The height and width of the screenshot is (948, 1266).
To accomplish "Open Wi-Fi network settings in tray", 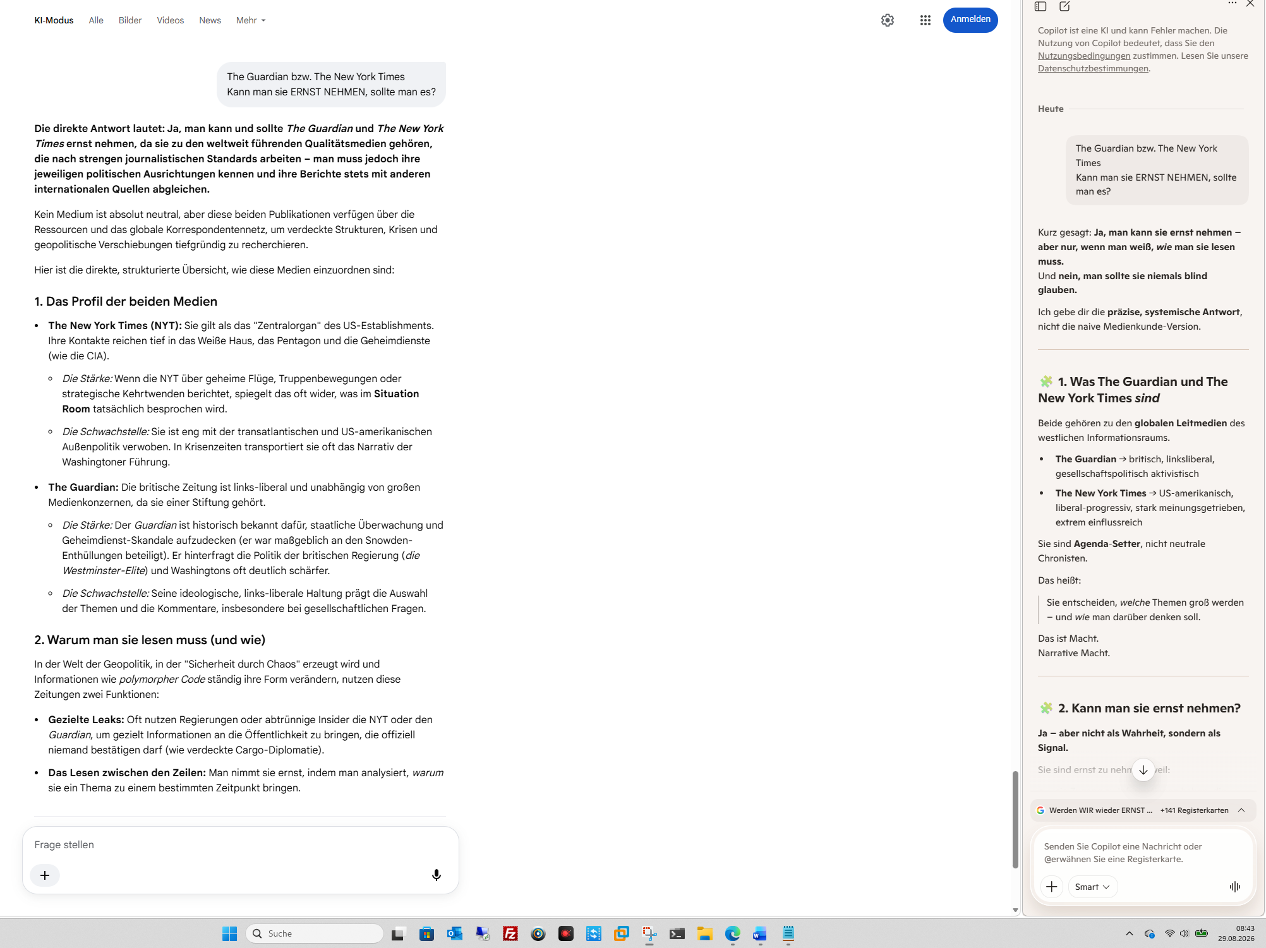I will (x=1169, y=933).
